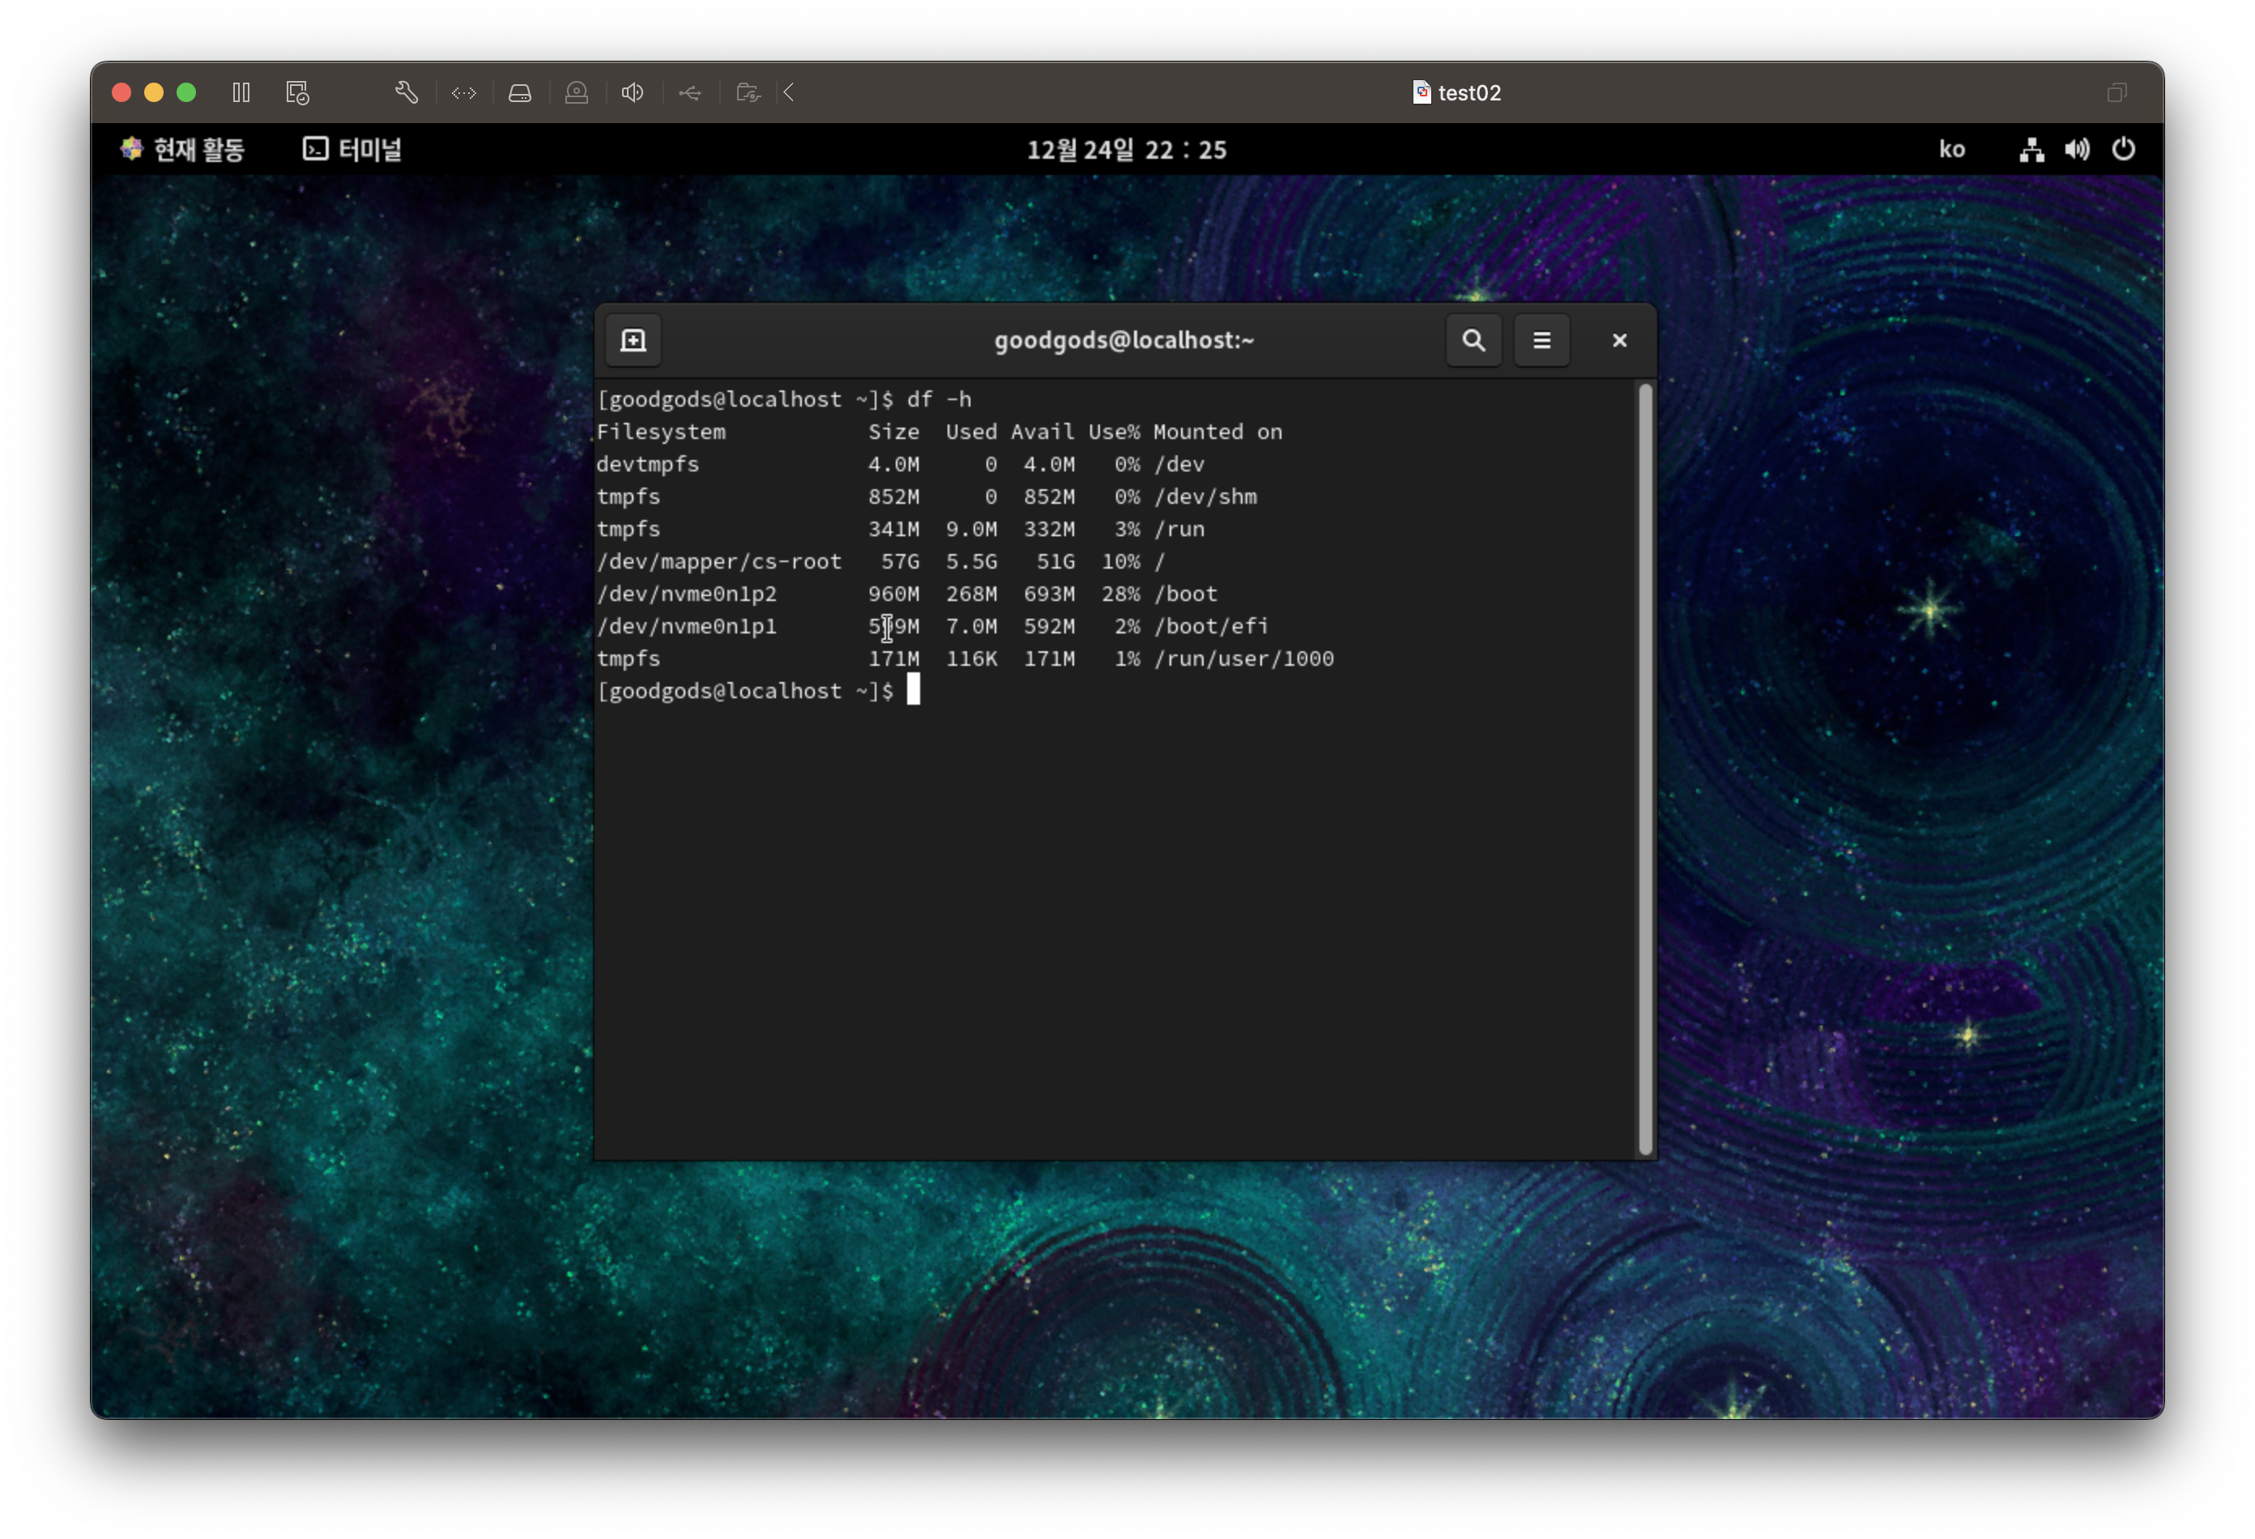Open the VM snapshots icon

pos(297,92)
